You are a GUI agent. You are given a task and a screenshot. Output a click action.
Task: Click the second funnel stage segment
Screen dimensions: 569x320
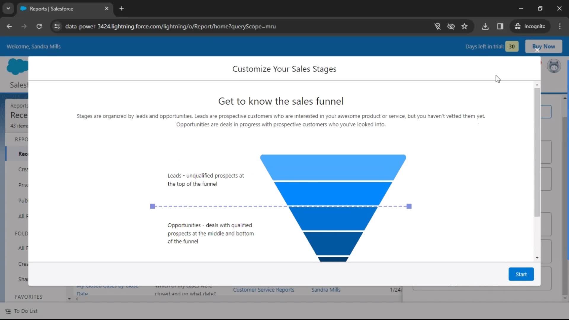[333, 193]
